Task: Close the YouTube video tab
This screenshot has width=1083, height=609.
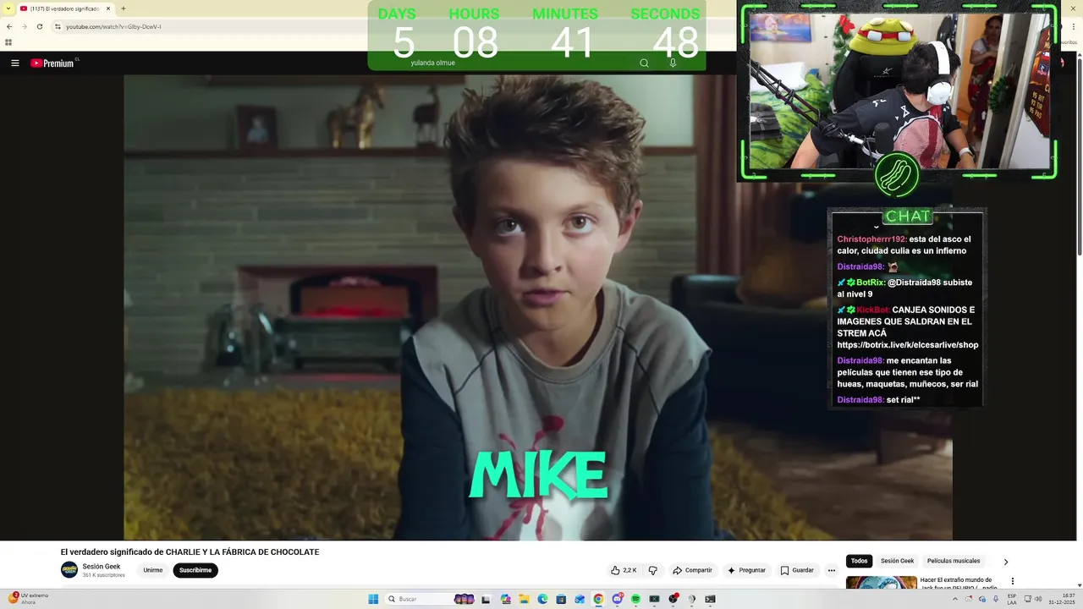Action: [108, 8]
